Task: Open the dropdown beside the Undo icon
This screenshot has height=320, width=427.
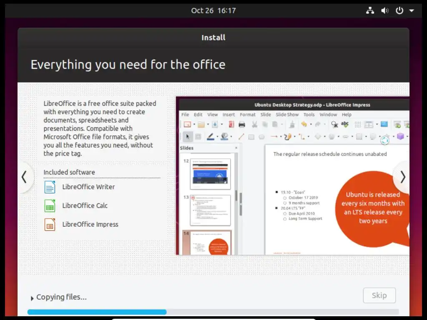Action: [x=311, y=125]
